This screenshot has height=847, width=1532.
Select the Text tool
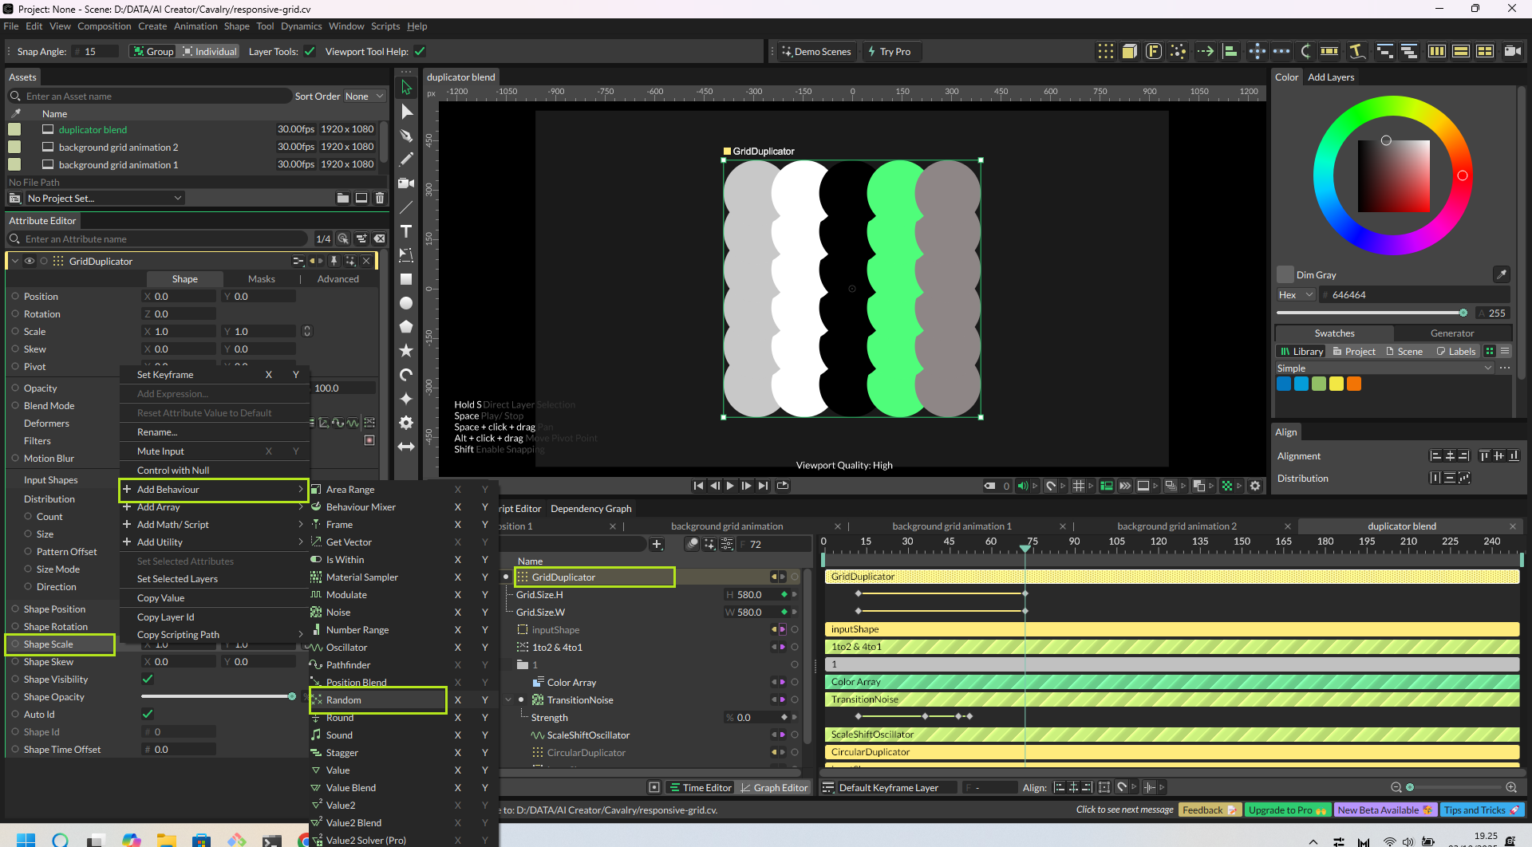[406, 231]
